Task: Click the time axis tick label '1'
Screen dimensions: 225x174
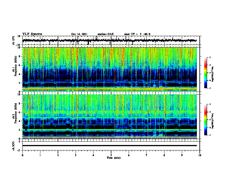Action: [40, 155]
